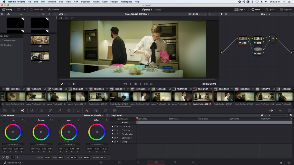Toggle the Nodes editor button
This screenshot has height=165, width=294.
point(255,10)
